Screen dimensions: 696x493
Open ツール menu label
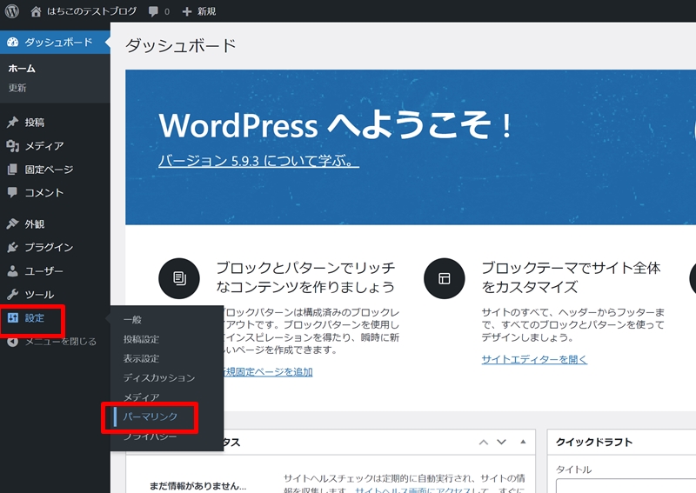39,294
